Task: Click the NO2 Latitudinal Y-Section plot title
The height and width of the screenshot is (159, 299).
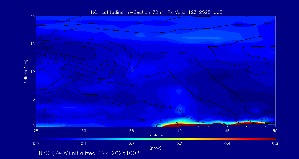Action: (156, 12)
